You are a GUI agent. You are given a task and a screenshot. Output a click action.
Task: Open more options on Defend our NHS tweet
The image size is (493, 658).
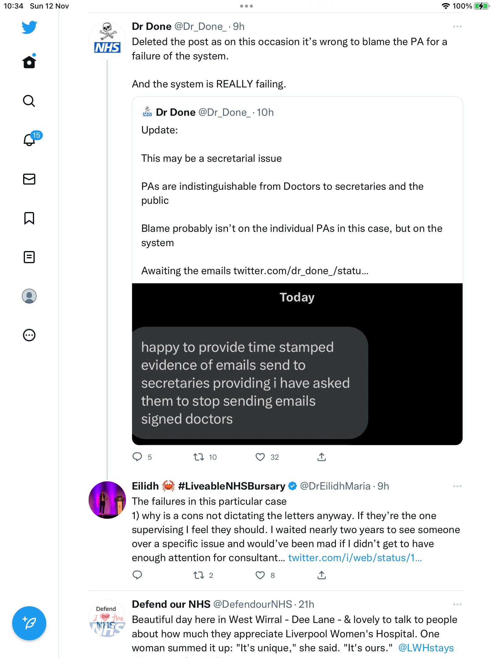[457, 604]
